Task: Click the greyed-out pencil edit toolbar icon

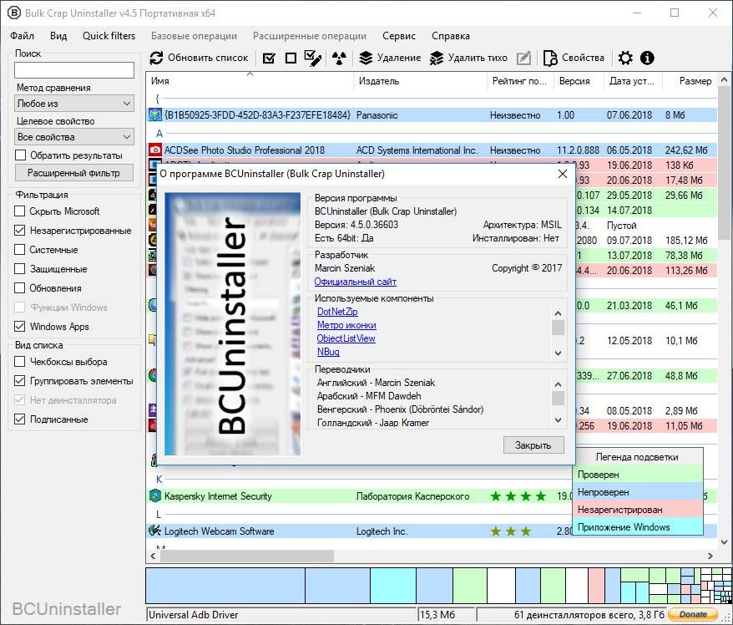Action: 523,58
